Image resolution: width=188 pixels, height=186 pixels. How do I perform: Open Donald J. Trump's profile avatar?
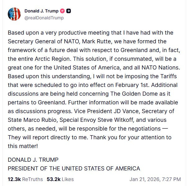coord(14,14)
